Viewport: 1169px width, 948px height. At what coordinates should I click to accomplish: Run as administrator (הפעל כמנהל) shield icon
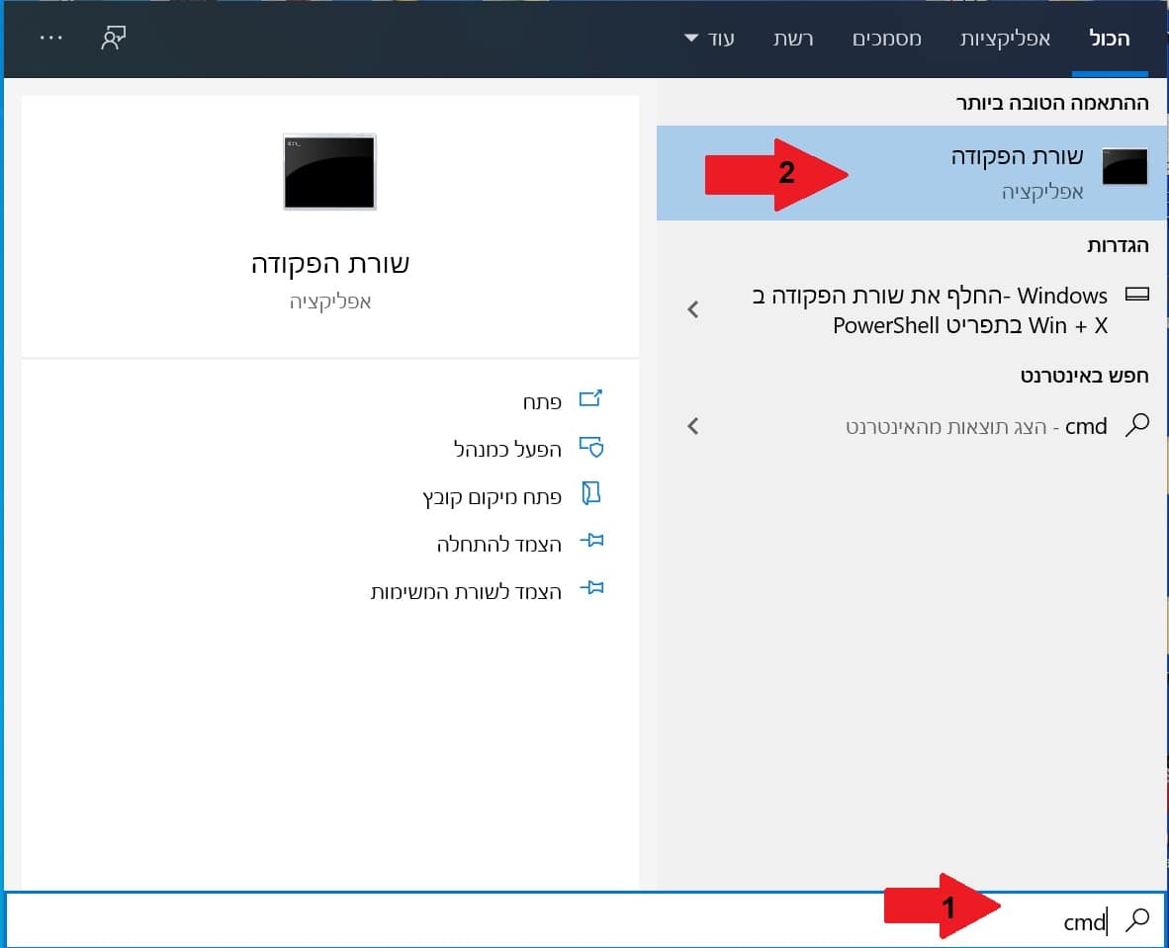590,448
